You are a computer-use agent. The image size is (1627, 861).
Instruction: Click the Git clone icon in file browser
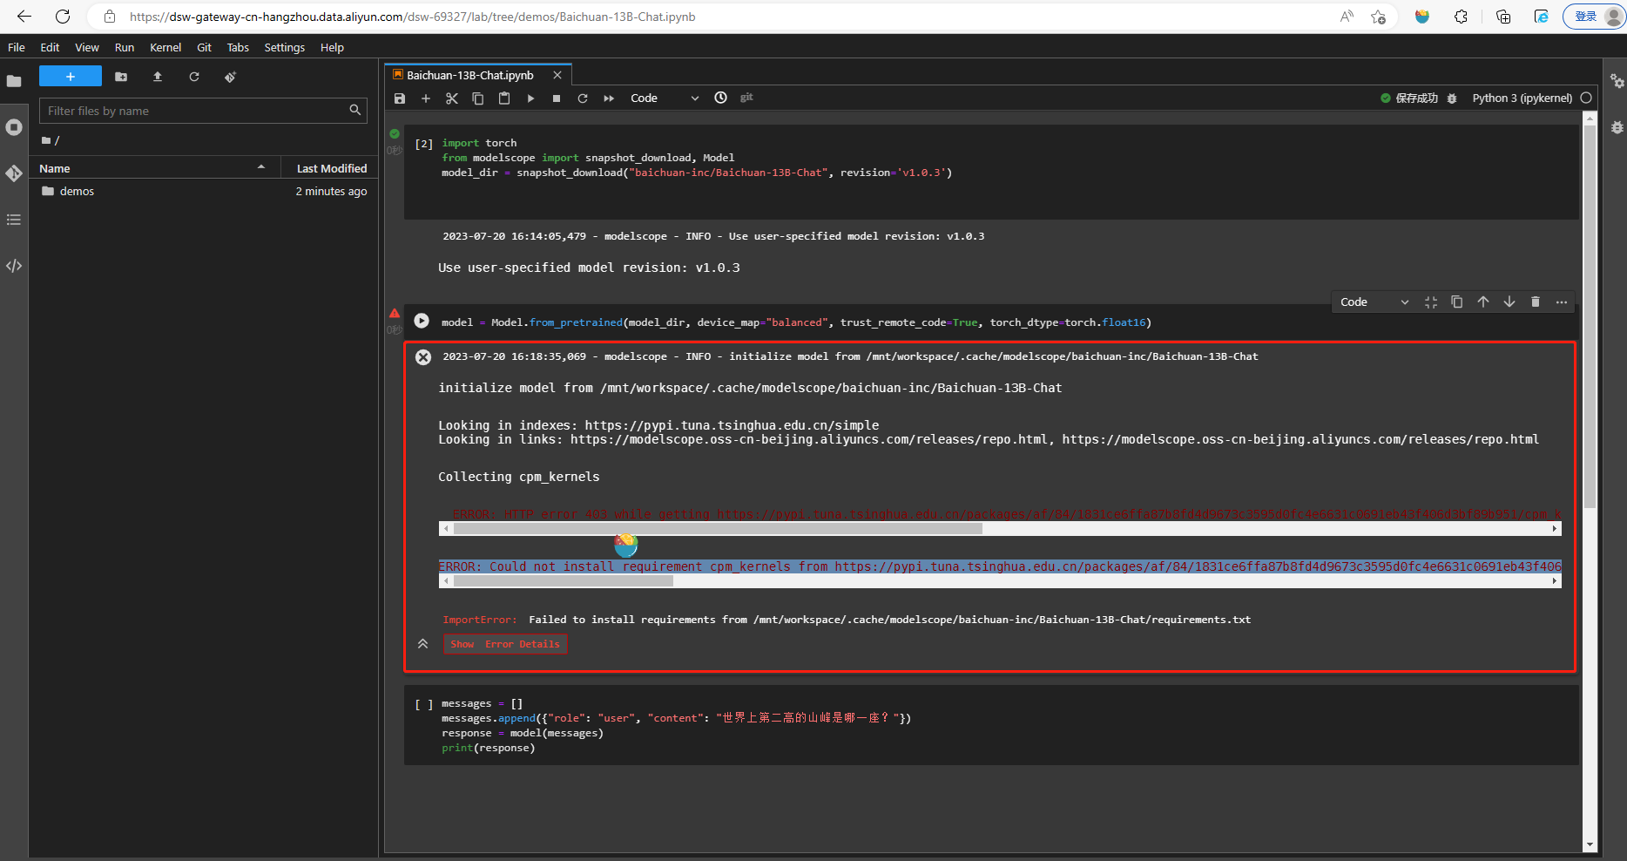coord(230,77)
